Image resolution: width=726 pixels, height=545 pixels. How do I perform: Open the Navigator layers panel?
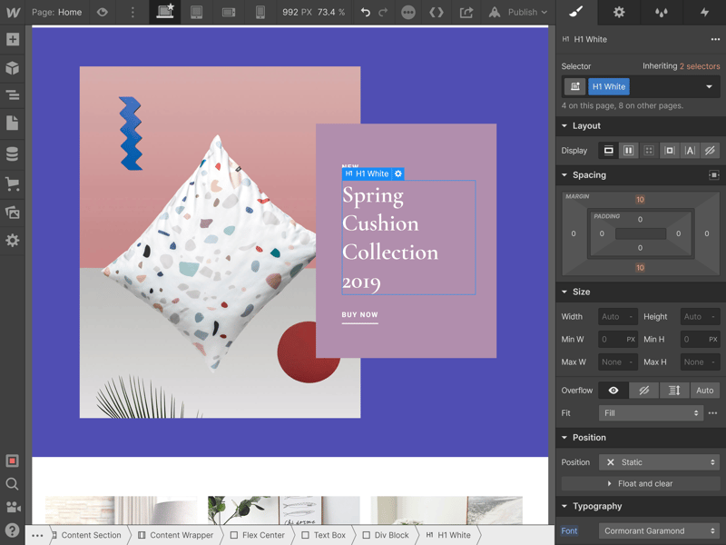click(13, 95)
